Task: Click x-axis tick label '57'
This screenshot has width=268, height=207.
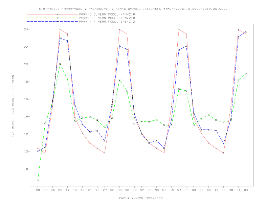Action: point(179,190)
